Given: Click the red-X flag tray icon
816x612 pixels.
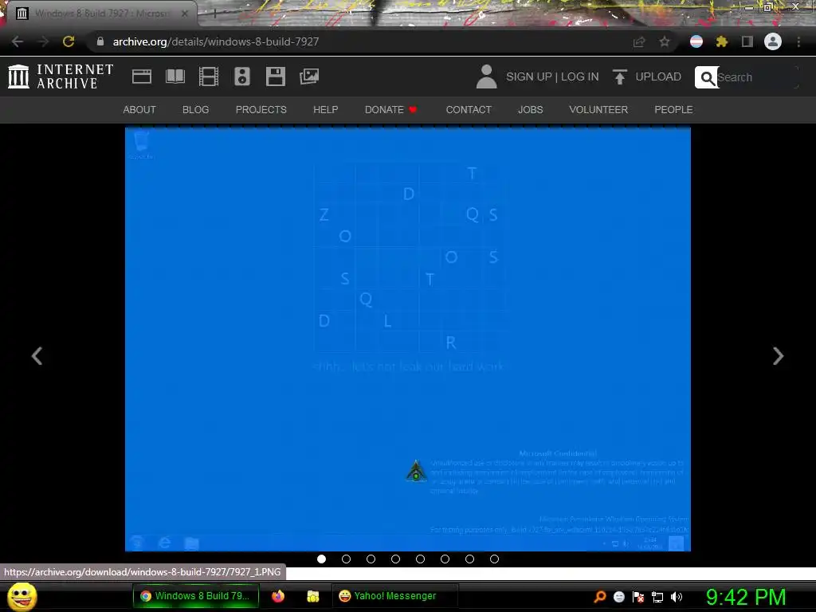Looking at the screenshot, I should [638, 597].
